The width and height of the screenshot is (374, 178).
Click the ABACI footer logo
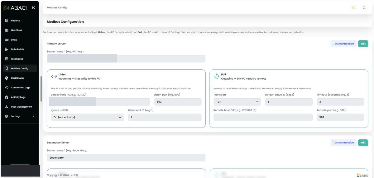click(x=363, y=175)
